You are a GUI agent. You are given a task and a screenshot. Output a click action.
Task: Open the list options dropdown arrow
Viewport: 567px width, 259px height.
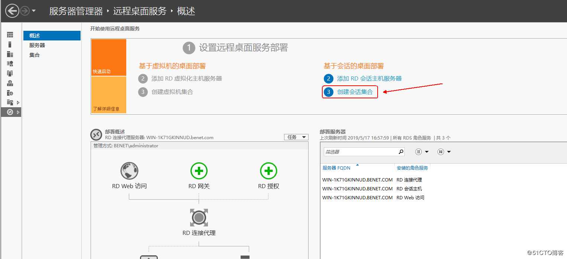click(x=427, y=152)
